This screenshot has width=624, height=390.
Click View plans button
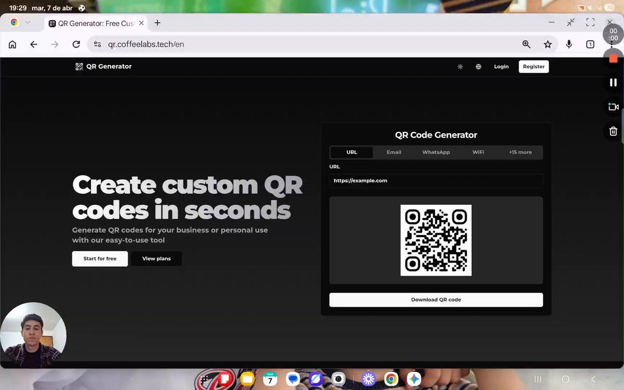[x=157, y=259]
